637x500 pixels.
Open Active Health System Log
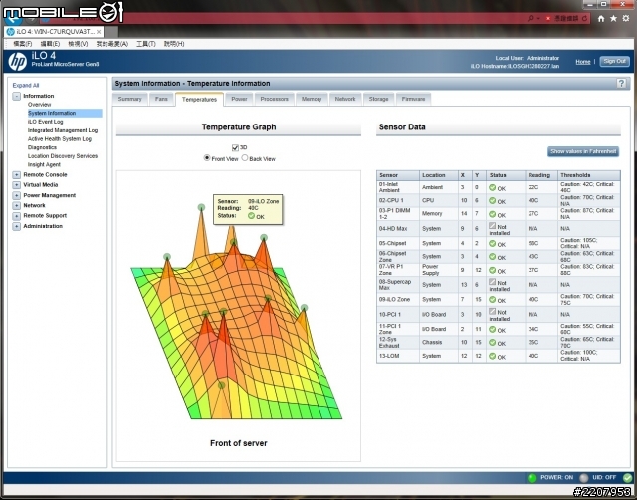pos(60,139)
